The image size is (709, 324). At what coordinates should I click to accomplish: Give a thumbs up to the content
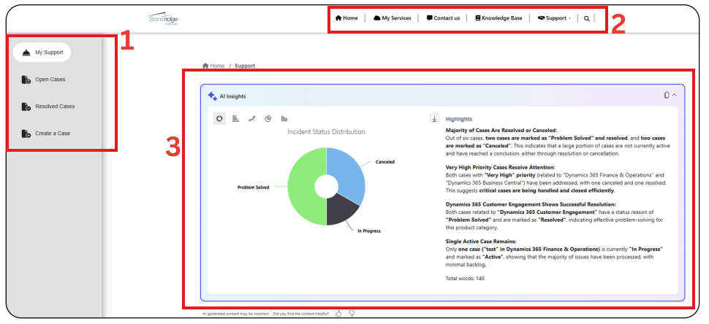[x=338, y=313]
